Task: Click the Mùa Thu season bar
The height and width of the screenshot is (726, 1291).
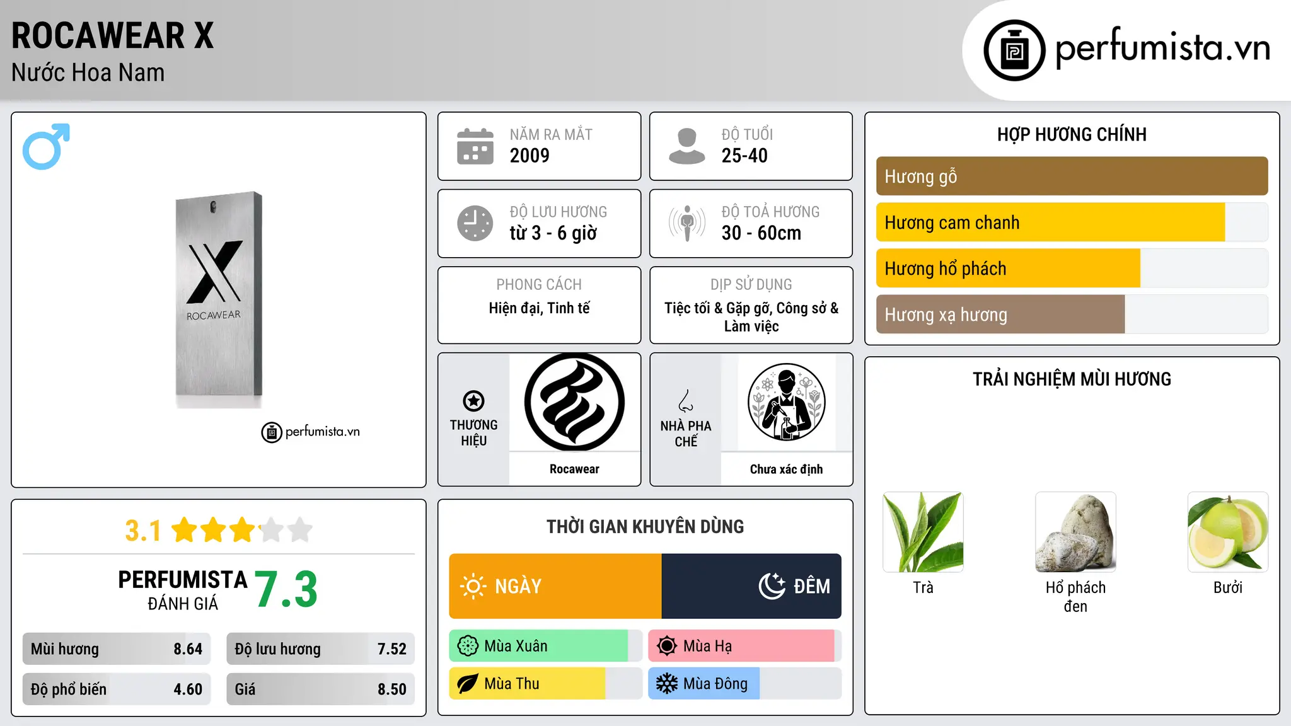Action: (545, 684)
